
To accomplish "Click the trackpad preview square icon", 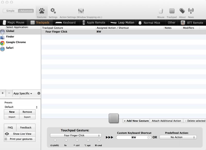I will 114,118.
